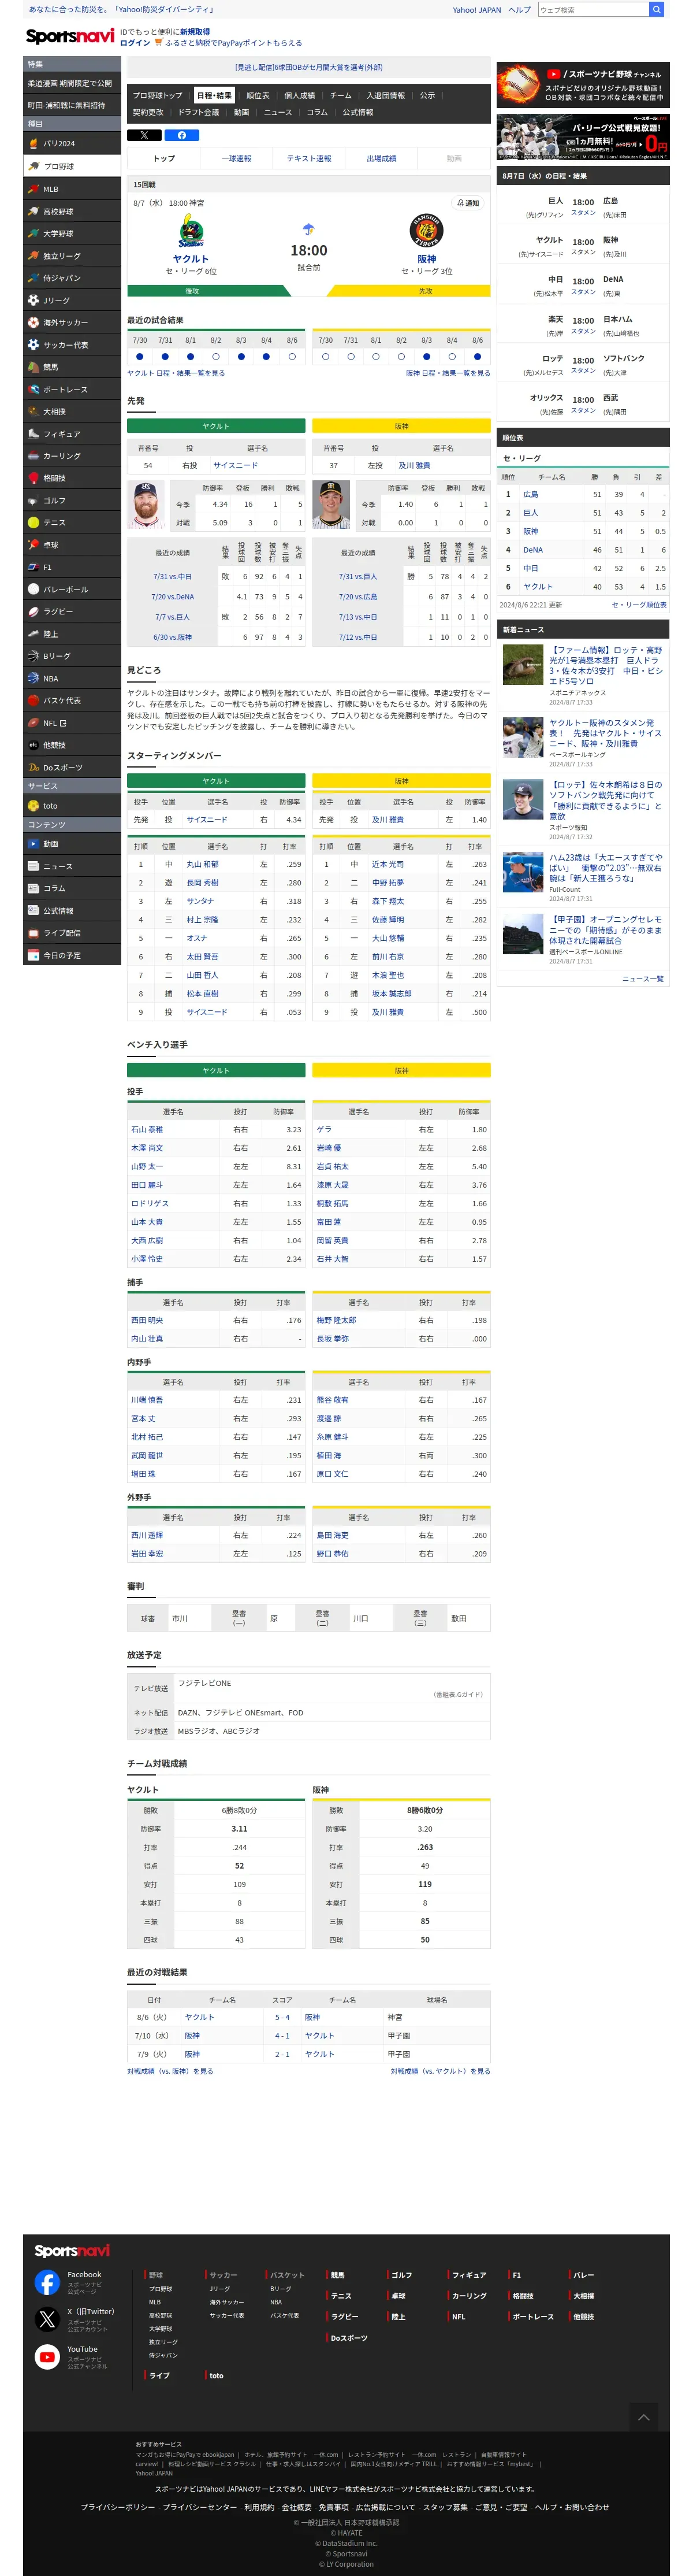Open the プライバシーポリシー footer link
Image resolution: width=693 pixels, height=2576 pixels.
click(118, 2507)
